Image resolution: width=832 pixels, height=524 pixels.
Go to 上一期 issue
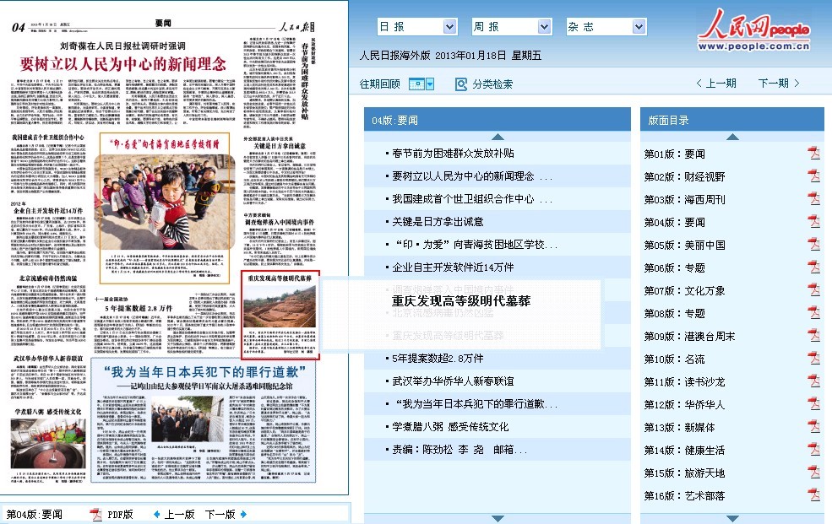715,84
